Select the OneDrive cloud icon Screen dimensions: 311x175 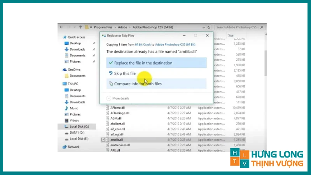pos(65,70)
